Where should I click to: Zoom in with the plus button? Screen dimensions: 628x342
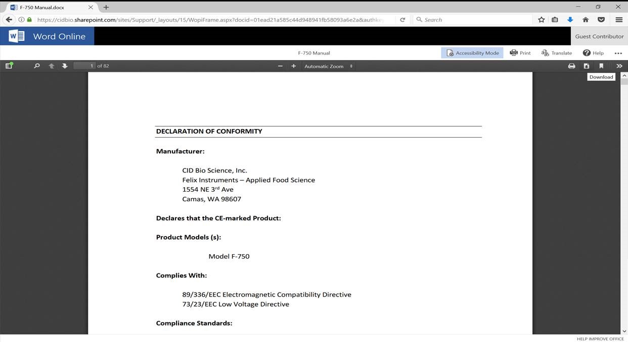[x=293, y=66]
